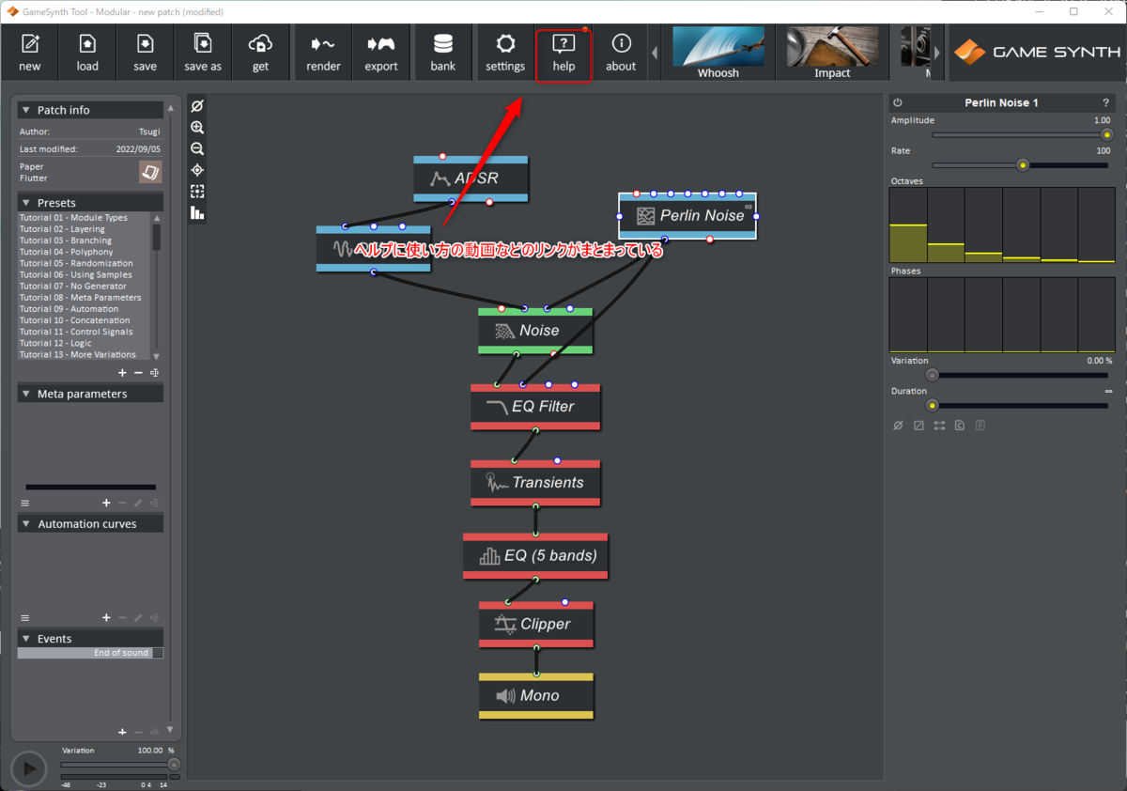Screen dimensions: 1127x791
Task: Click the bar chart analyzer icon
Action: click(197, 213)
